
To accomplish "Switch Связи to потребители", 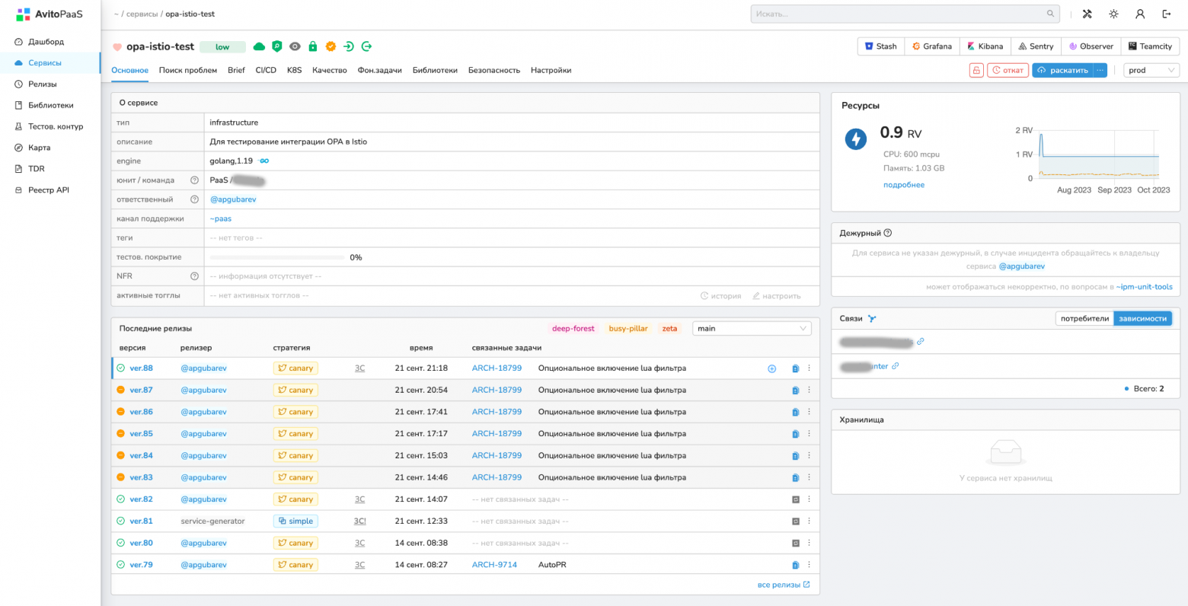I will pos(1084,318).
